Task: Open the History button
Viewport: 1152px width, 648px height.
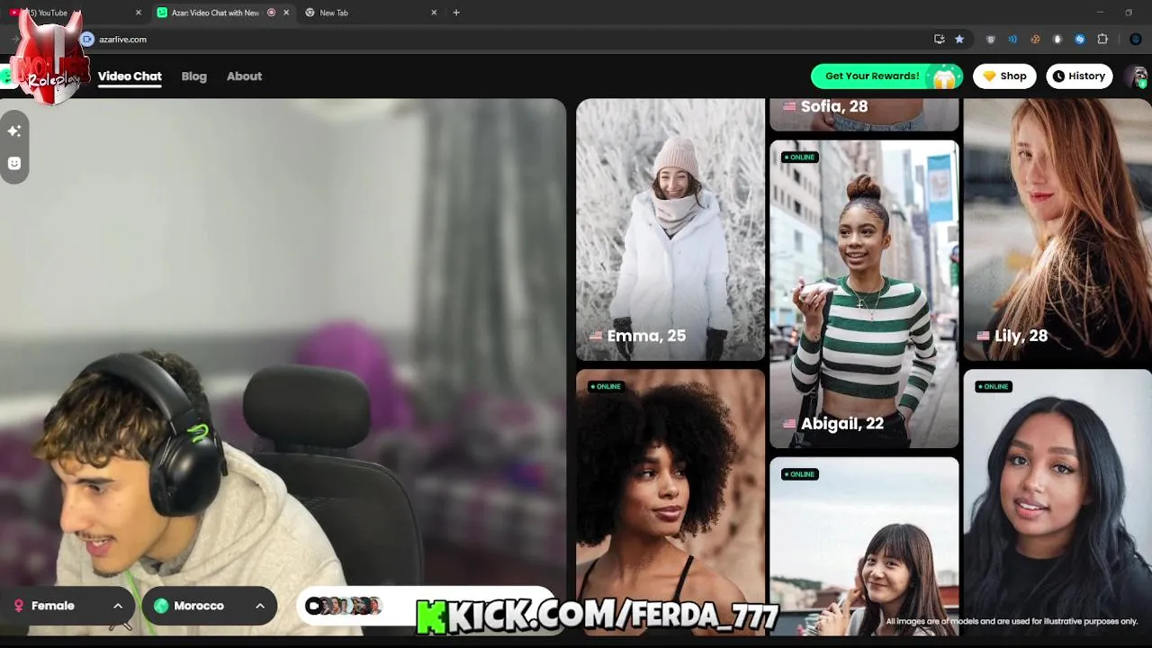Action: tap(1079, 76)
